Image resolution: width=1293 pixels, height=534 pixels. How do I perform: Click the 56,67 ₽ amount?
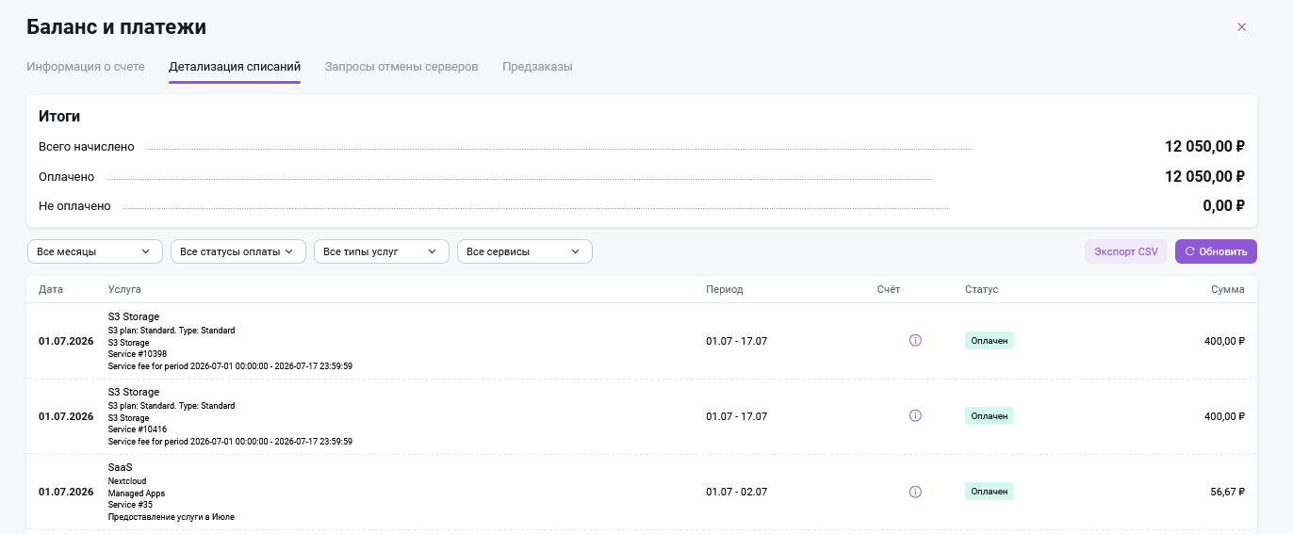(1227, 492)
